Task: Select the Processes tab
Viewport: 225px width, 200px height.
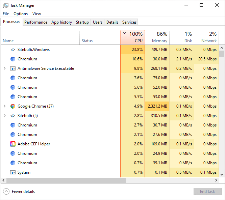Action: coord(11,22)
